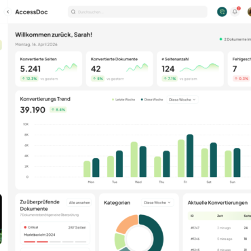The image size is (251, 251).
Task: Toggle Diese Woche legend series
Action: click(152, 100)
